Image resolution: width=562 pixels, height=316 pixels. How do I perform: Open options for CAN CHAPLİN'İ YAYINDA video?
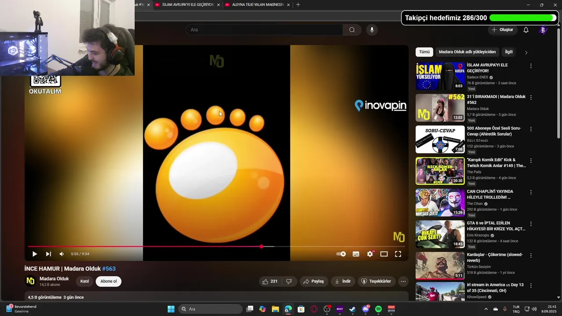pyautogui.click(x=531, y=192)
